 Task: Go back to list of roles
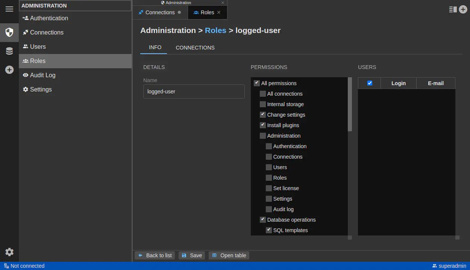[x=155, y=255]
